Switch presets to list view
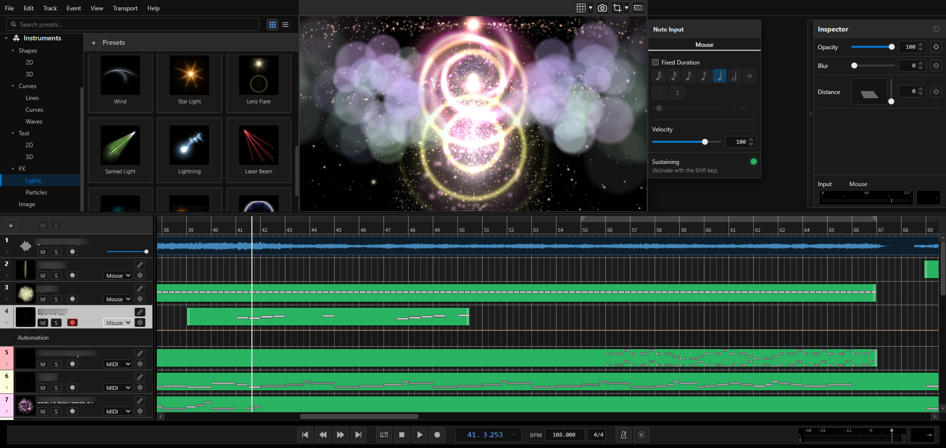Image resolution: width=946 pixels, height=448 pixels. point(285,25)
